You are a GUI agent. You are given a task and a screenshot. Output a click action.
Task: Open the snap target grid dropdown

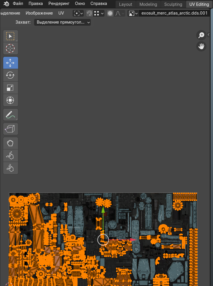click(x=99, y=13)
